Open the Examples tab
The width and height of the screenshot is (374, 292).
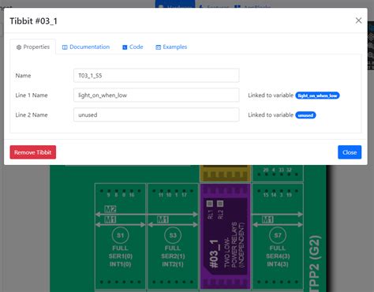pos(171,47)
